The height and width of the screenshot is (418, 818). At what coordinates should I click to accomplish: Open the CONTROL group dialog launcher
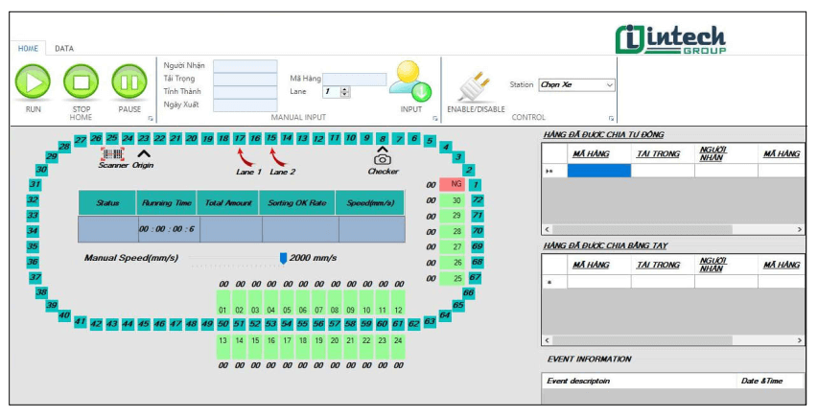click(611, 119)
